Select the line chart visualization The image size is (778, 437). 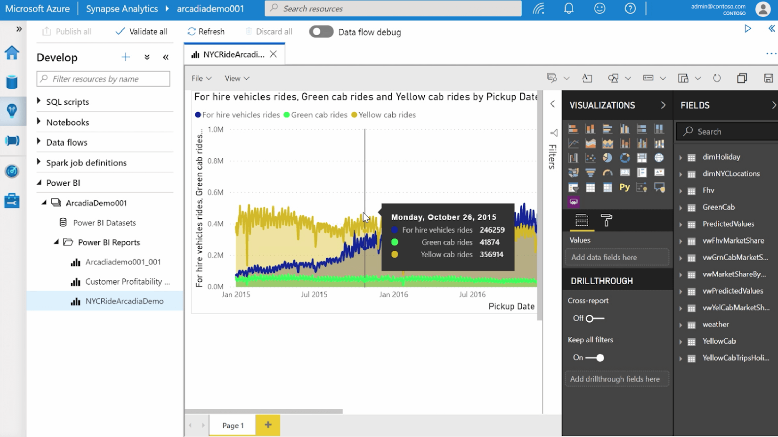[x=573, y=143]
